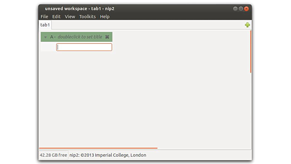Click the column A name label

(52, 37)
